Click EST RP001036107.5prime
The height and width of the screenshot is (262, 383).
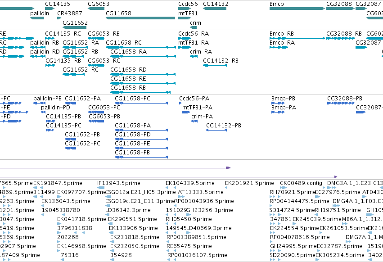tap(198, 255)
